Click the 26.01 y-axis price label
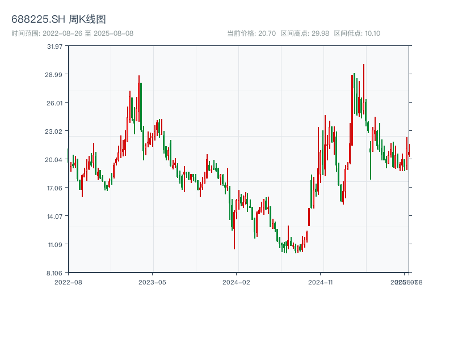 (x=54, y=103)
